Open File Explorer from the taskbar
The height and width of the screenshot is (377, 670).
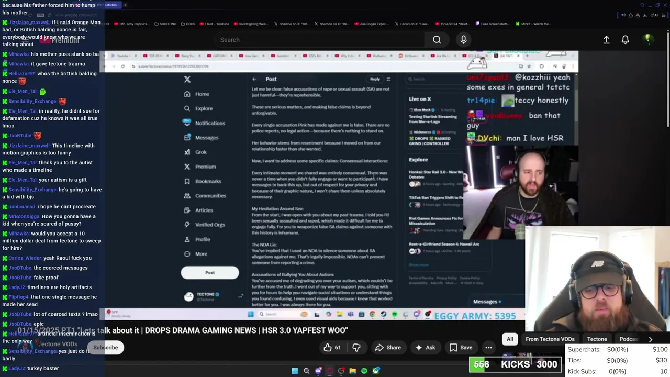[x=353, y=371]
